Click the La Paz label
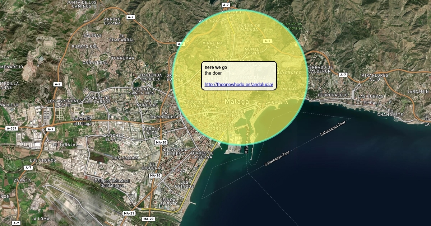431x226 pixels. (178, 170)
